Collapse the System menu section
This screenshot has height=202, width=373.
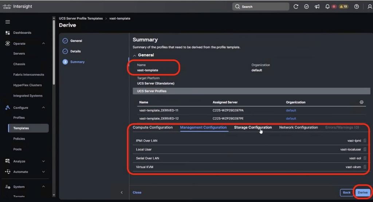coord(44,187)
